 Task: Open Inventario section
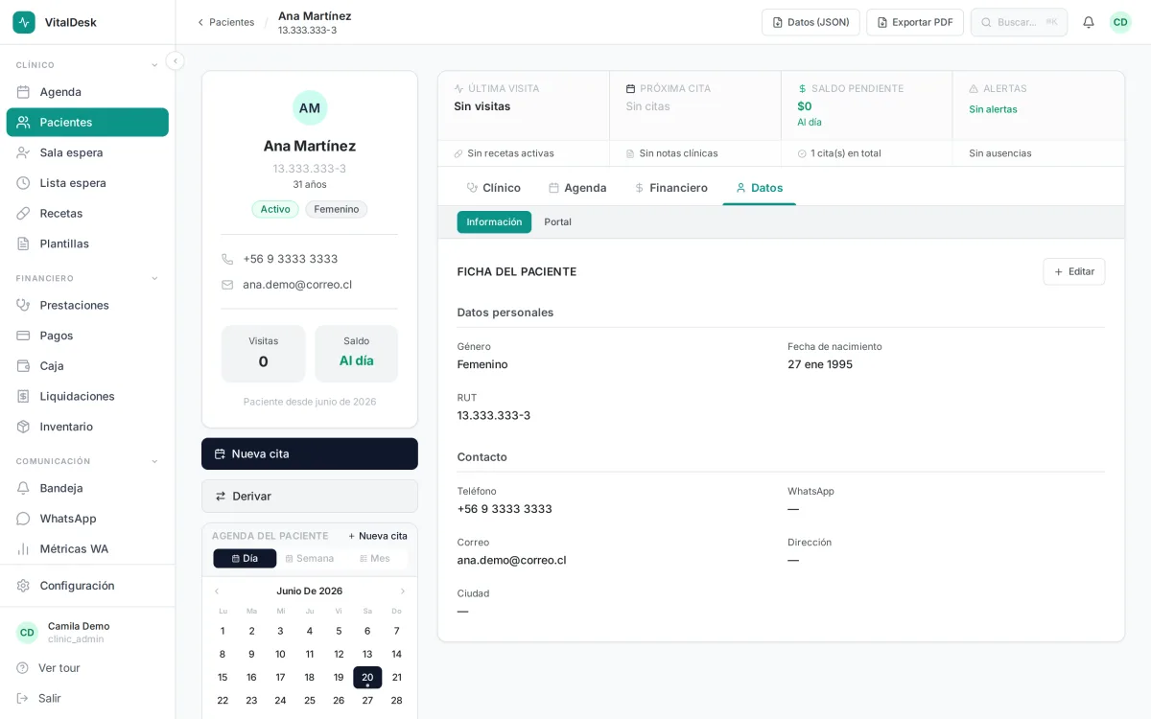click(87, 427)
